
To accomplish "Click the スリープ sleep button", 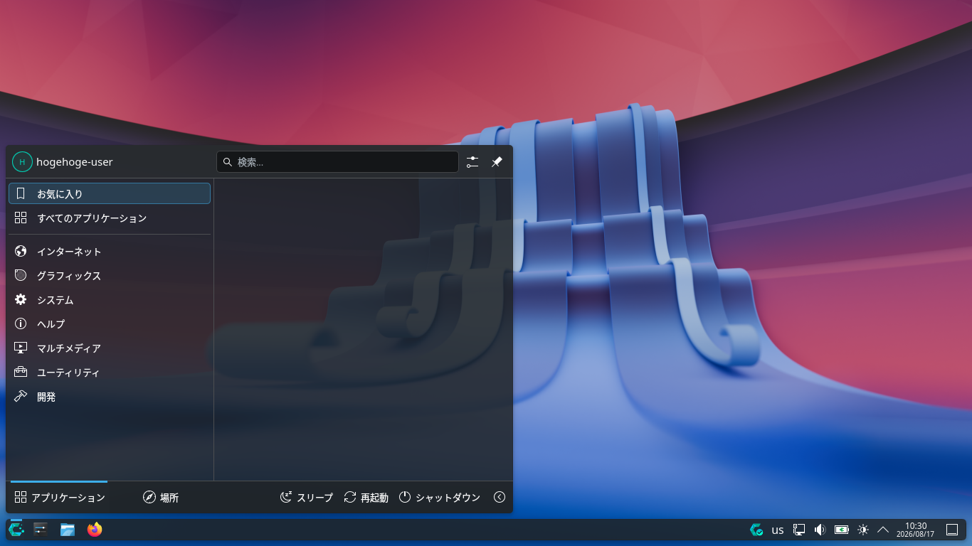I will click(x=307, y=498).
